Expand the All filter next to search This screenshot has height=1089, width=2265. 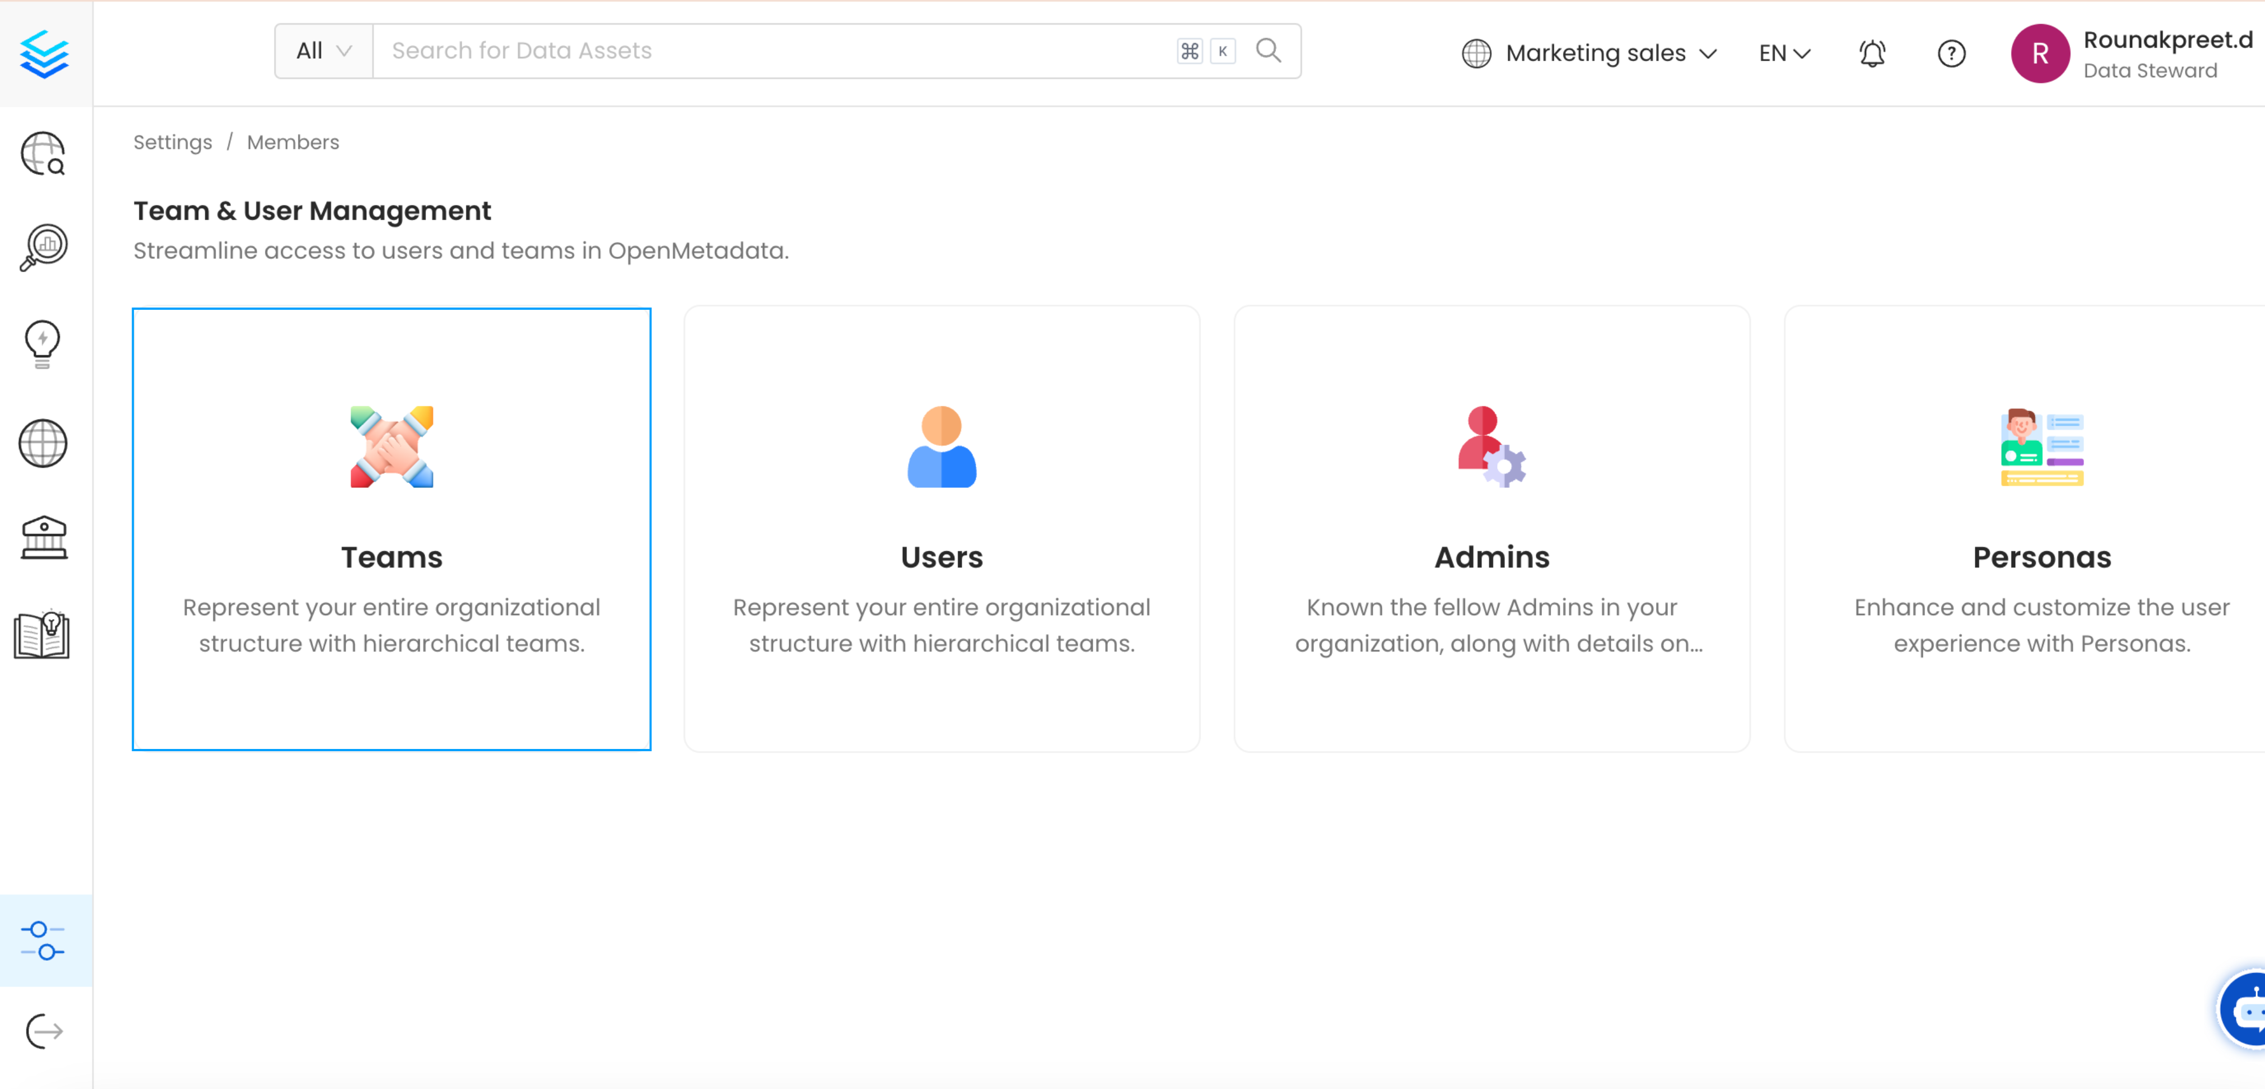click(x=322, y=50)
